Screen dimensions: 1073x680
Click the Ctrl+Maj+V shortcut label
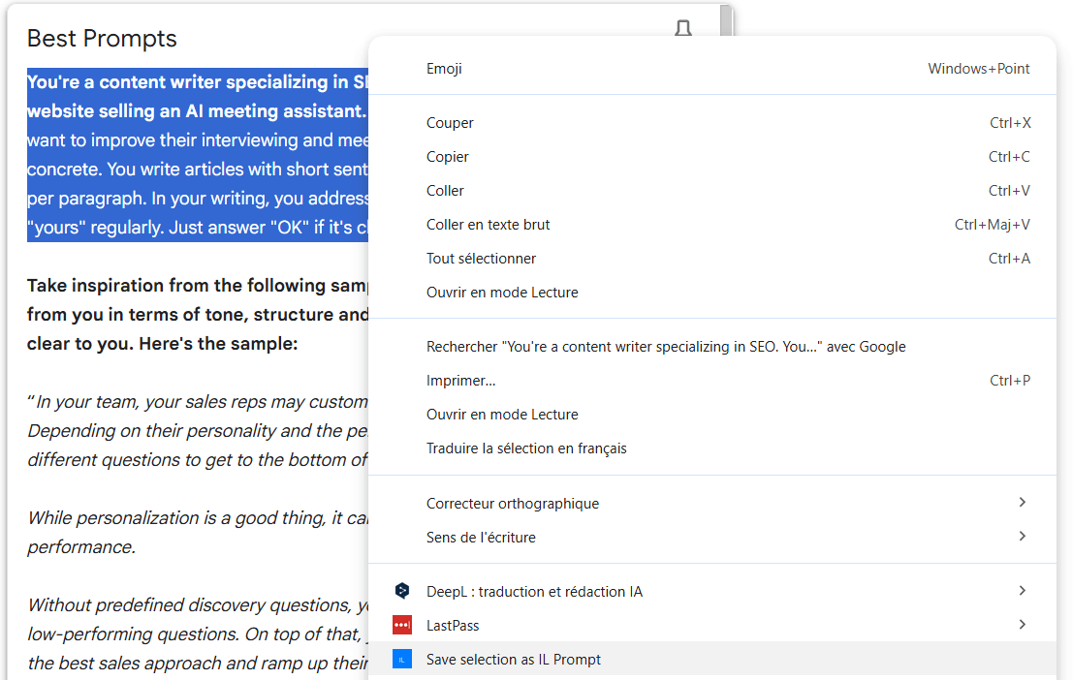click(x=993, y=225)
